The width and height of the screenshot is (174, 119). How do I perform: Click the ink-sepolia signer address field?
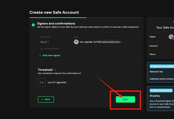pos(100,42)
